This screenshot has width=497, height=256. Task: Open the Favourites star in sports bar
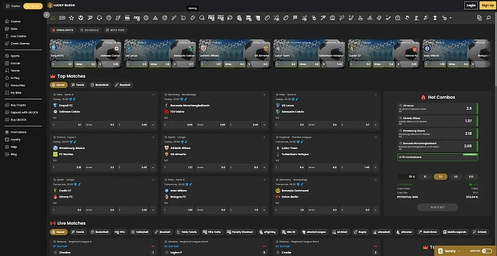coord(72,18)
